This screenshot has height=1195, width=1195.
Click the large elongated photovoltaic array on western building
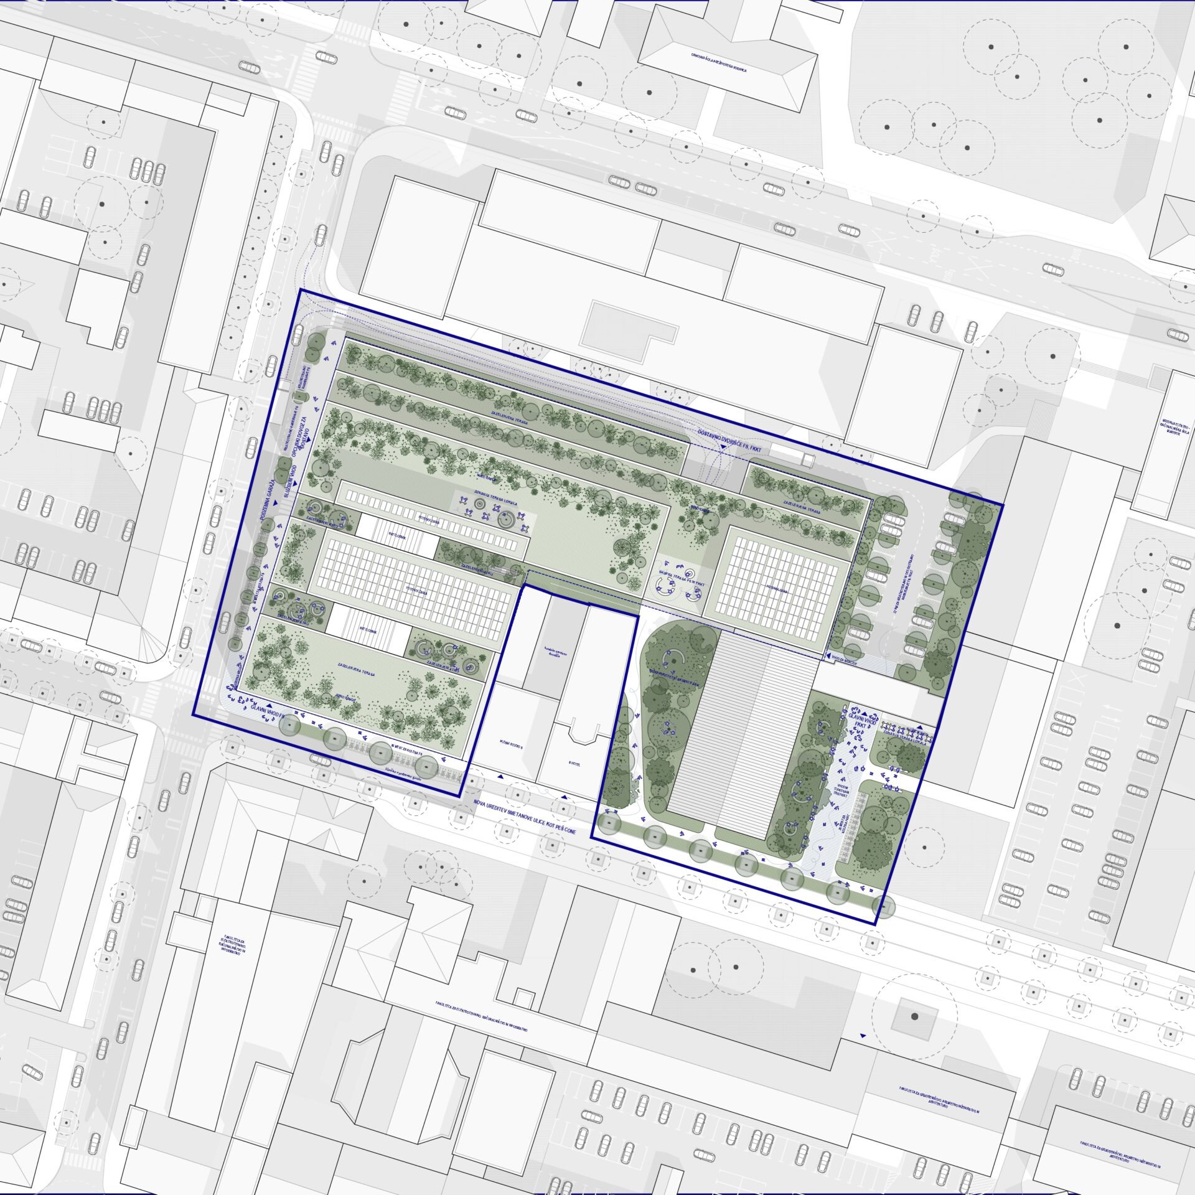coord(414,591)
